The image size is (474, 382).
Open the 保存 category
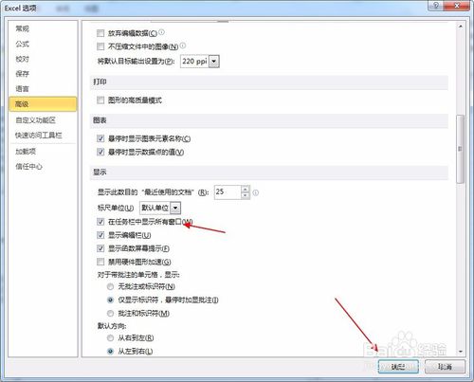pyautogui.click(x=23, y=74)
